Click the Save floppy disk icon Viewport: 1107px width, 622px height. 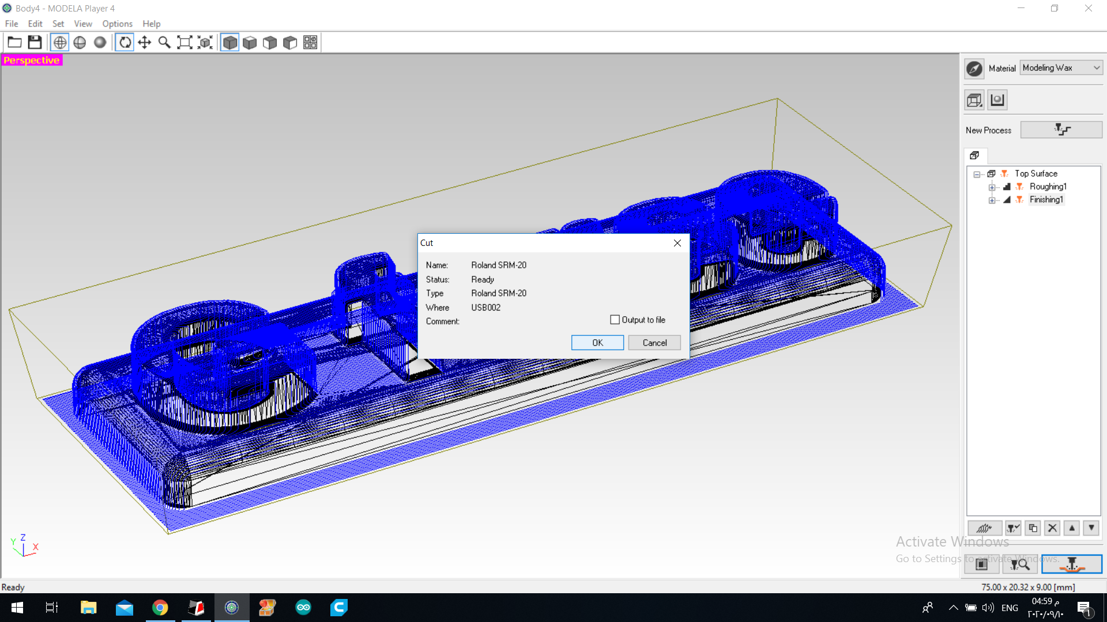coord(35,42)
